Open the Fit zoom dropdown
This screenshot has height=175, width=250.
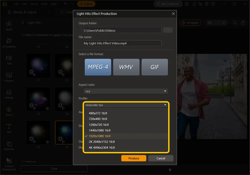click(216, 23)
